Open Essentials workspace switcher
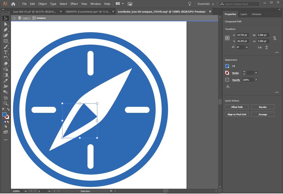Viewport: 283px width, 194px height. click(206, 4)
